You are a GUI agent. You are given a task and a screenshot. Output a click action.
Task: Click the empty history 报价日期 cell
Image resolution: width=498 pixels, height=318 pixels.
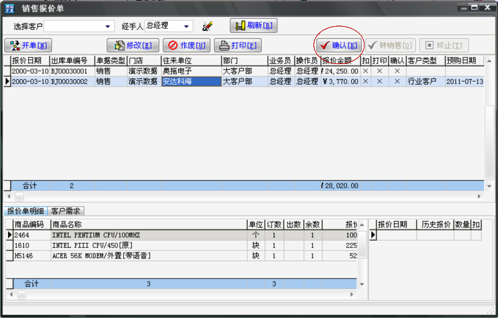click(396, 235)
